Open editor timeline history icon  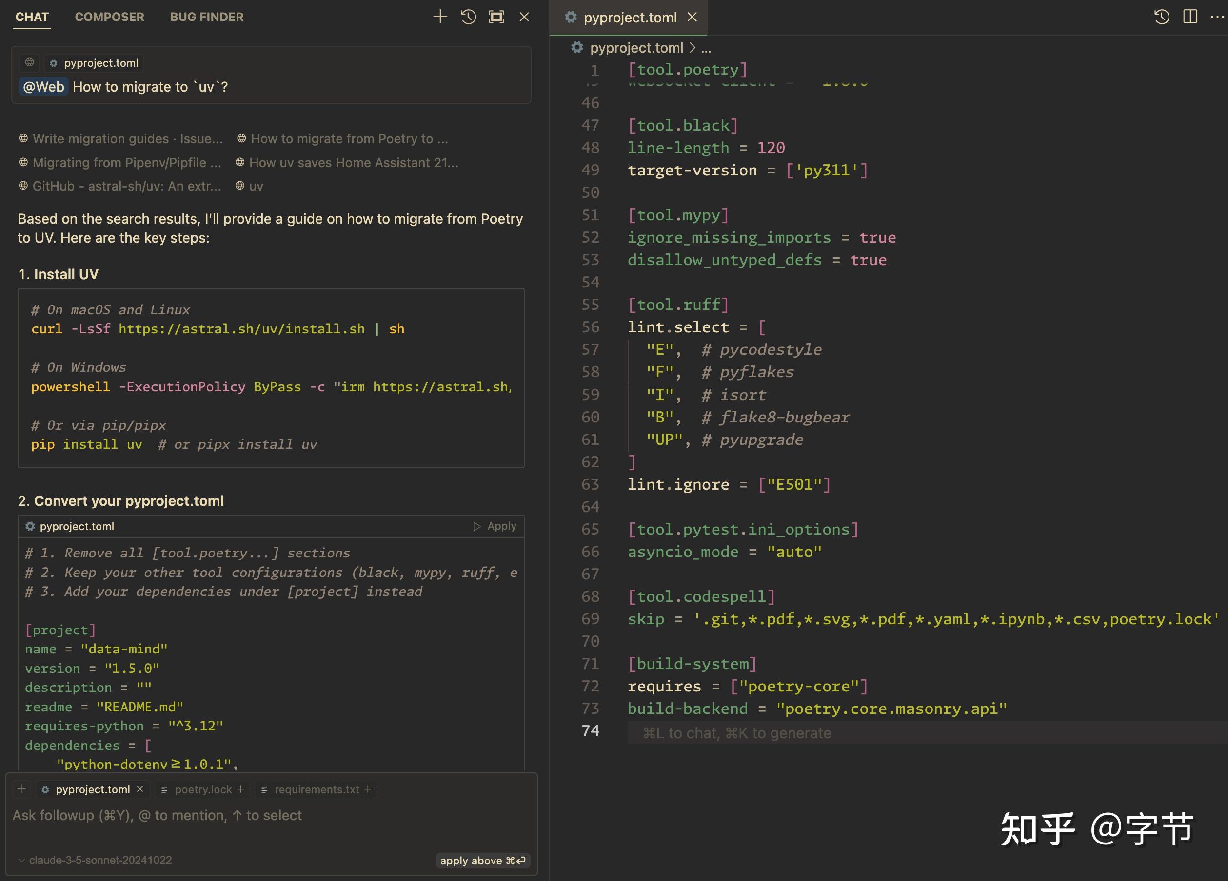[1161, 17]
